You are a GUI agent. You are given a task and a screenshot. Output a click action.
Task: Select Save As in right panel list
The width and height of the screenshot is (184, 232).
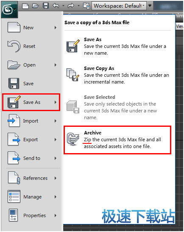pos(117,46)
